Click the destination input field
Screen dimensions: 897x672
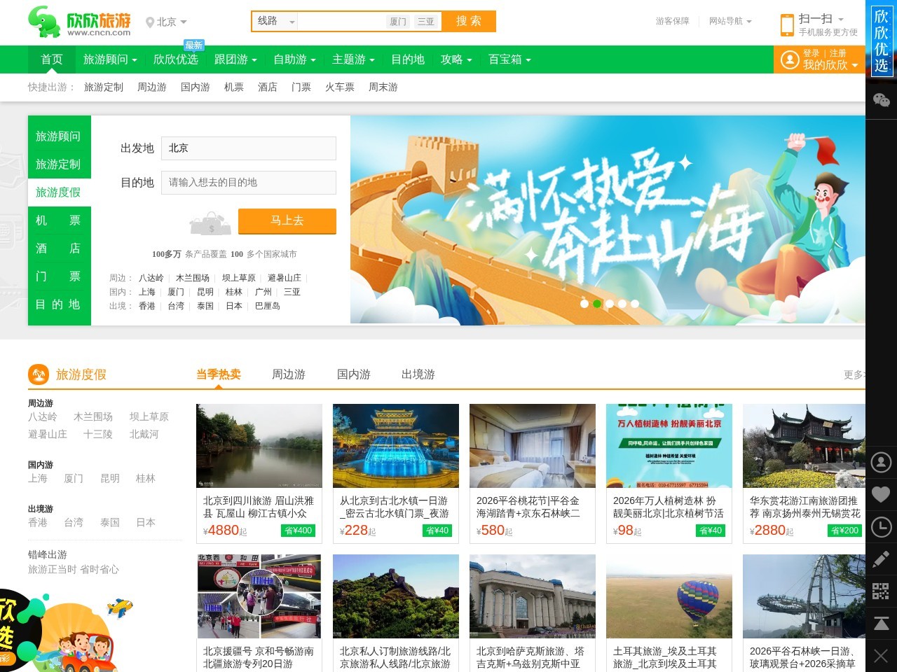248,183
